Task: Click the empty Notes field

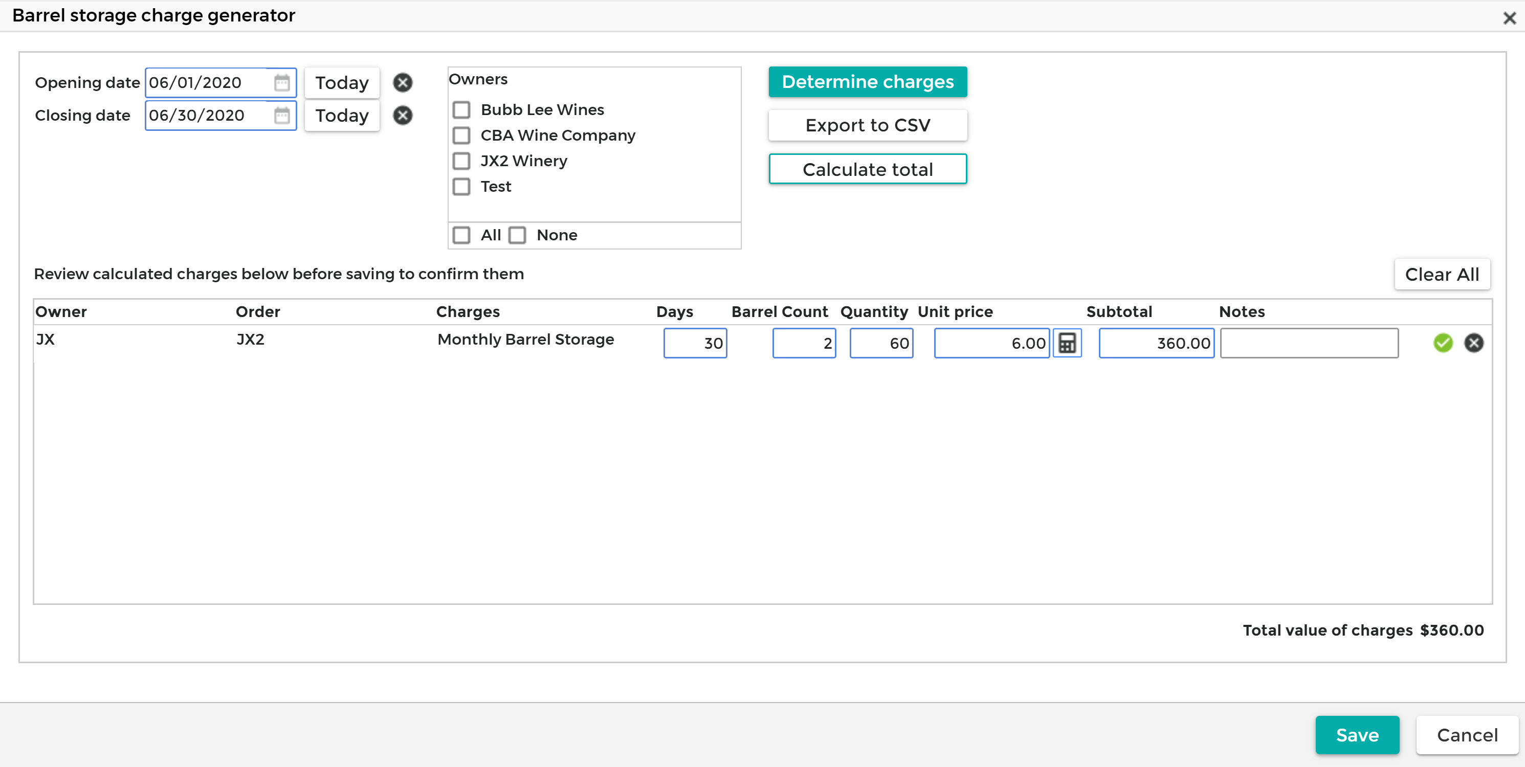Action: [1309, 343]
